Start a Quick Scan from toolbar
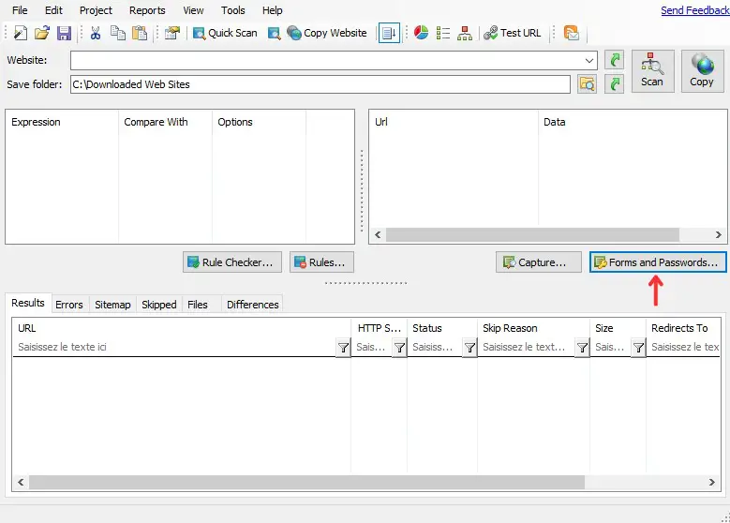The height and width of the screenshot is (523, 730). click(225, 33)
